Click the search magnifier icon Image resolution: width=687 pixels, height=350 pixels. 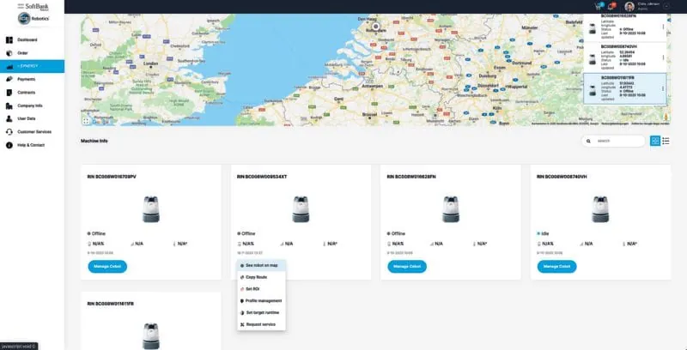pyautogui.click(x=593, y=141)
